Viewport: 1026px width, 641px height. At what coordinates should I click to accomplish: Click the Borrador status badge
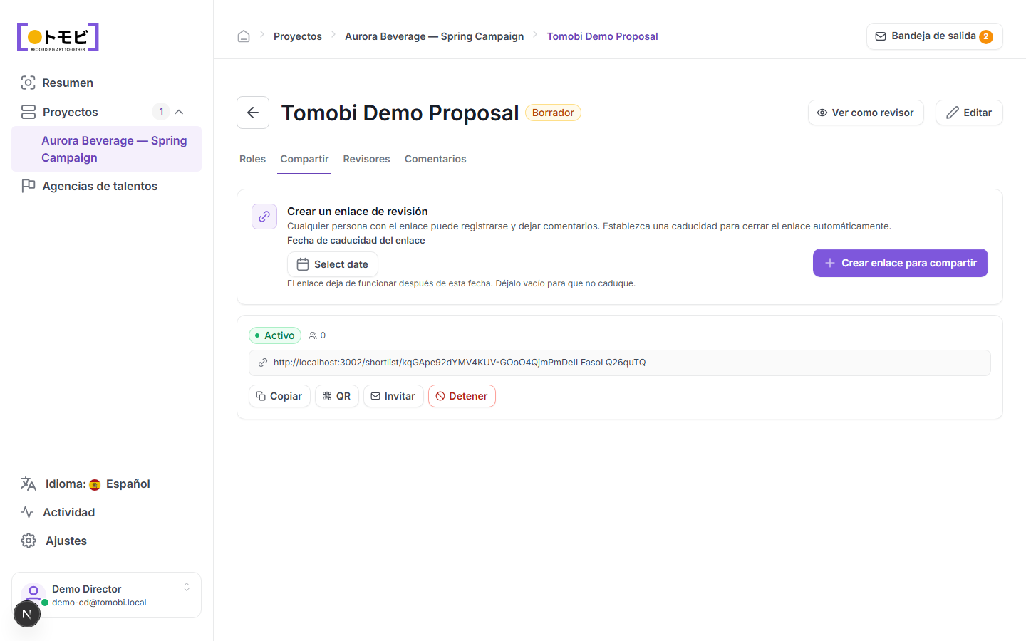pos(553,113)
